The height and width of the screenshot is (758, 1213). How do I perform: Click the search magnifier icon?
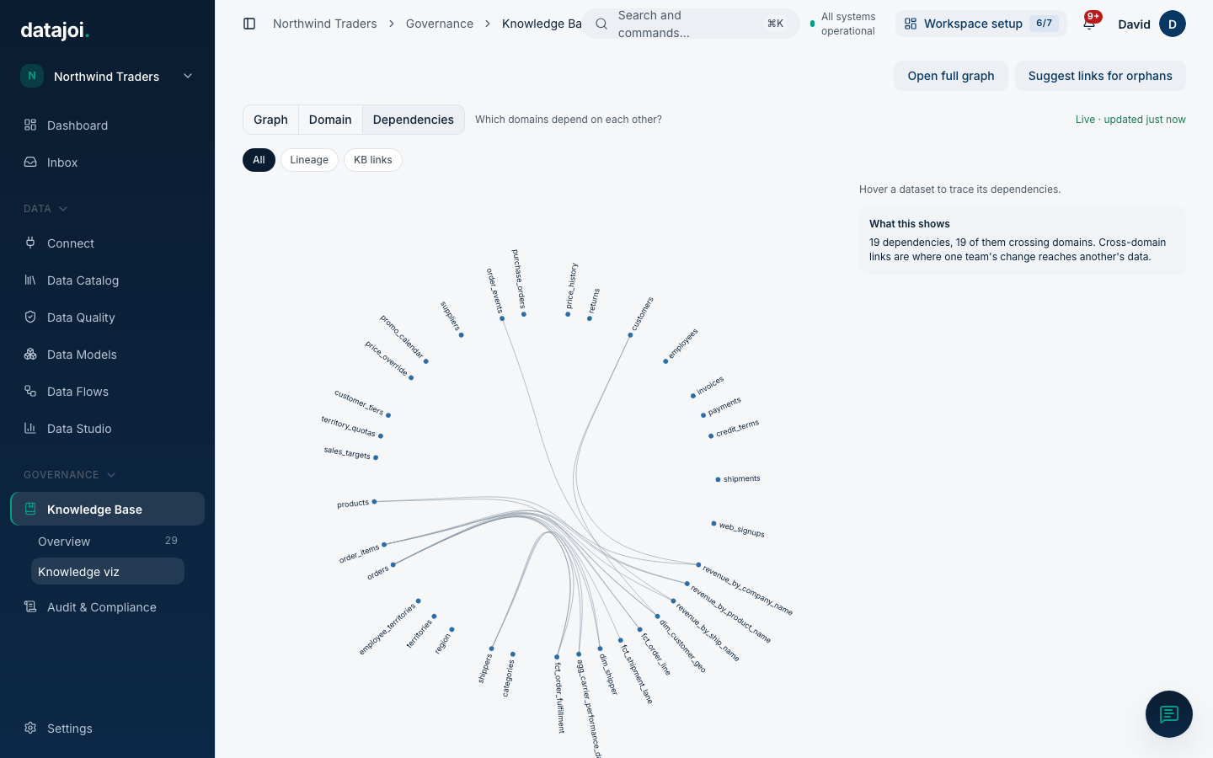(601, 24)
